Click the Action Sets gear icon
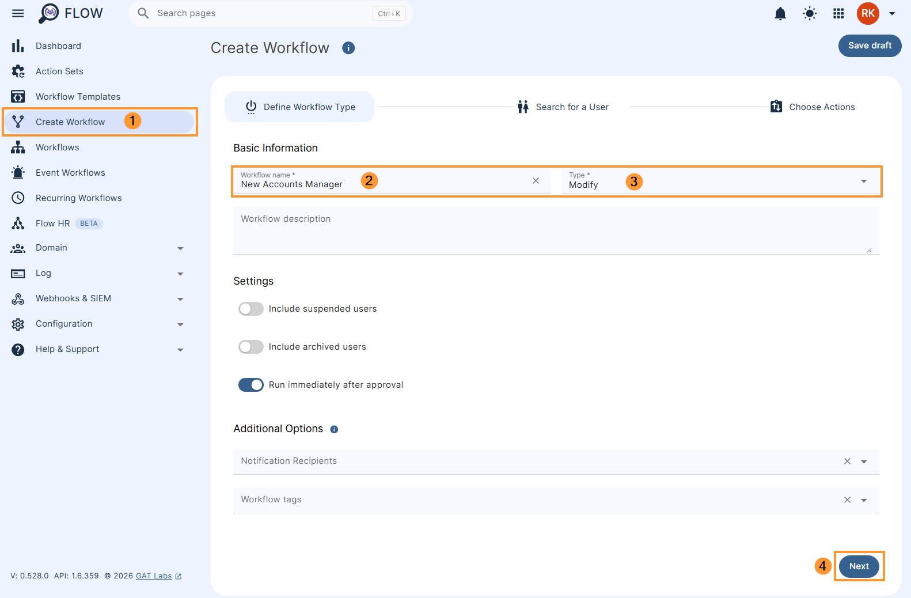This screenshot has width=911, height=598. (x=18, y=71)
